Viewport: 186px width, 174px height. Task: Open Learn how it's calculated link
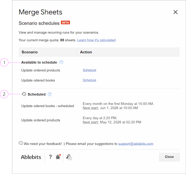click(x=96, y=40)
